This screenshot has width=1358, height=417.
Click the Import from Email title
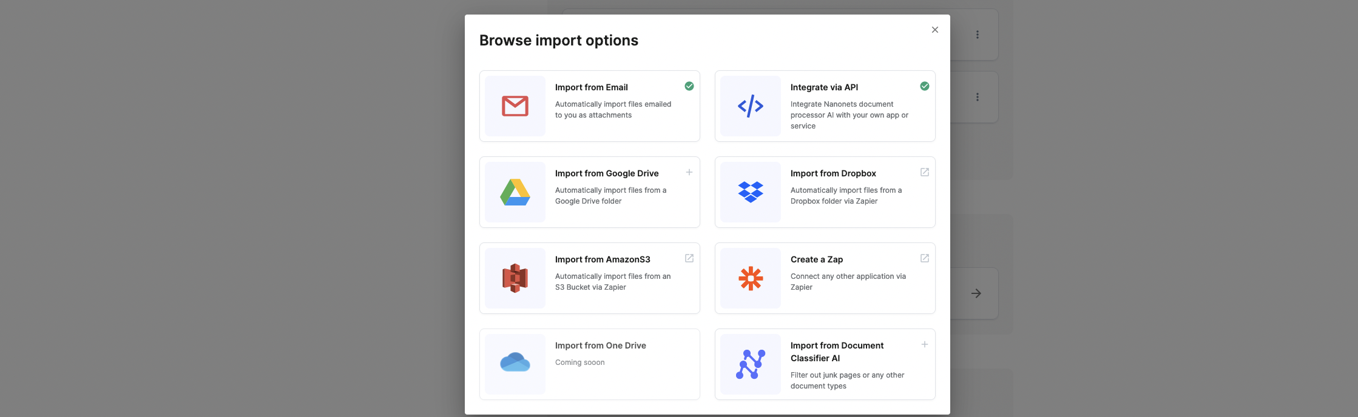tap(591, 87)
